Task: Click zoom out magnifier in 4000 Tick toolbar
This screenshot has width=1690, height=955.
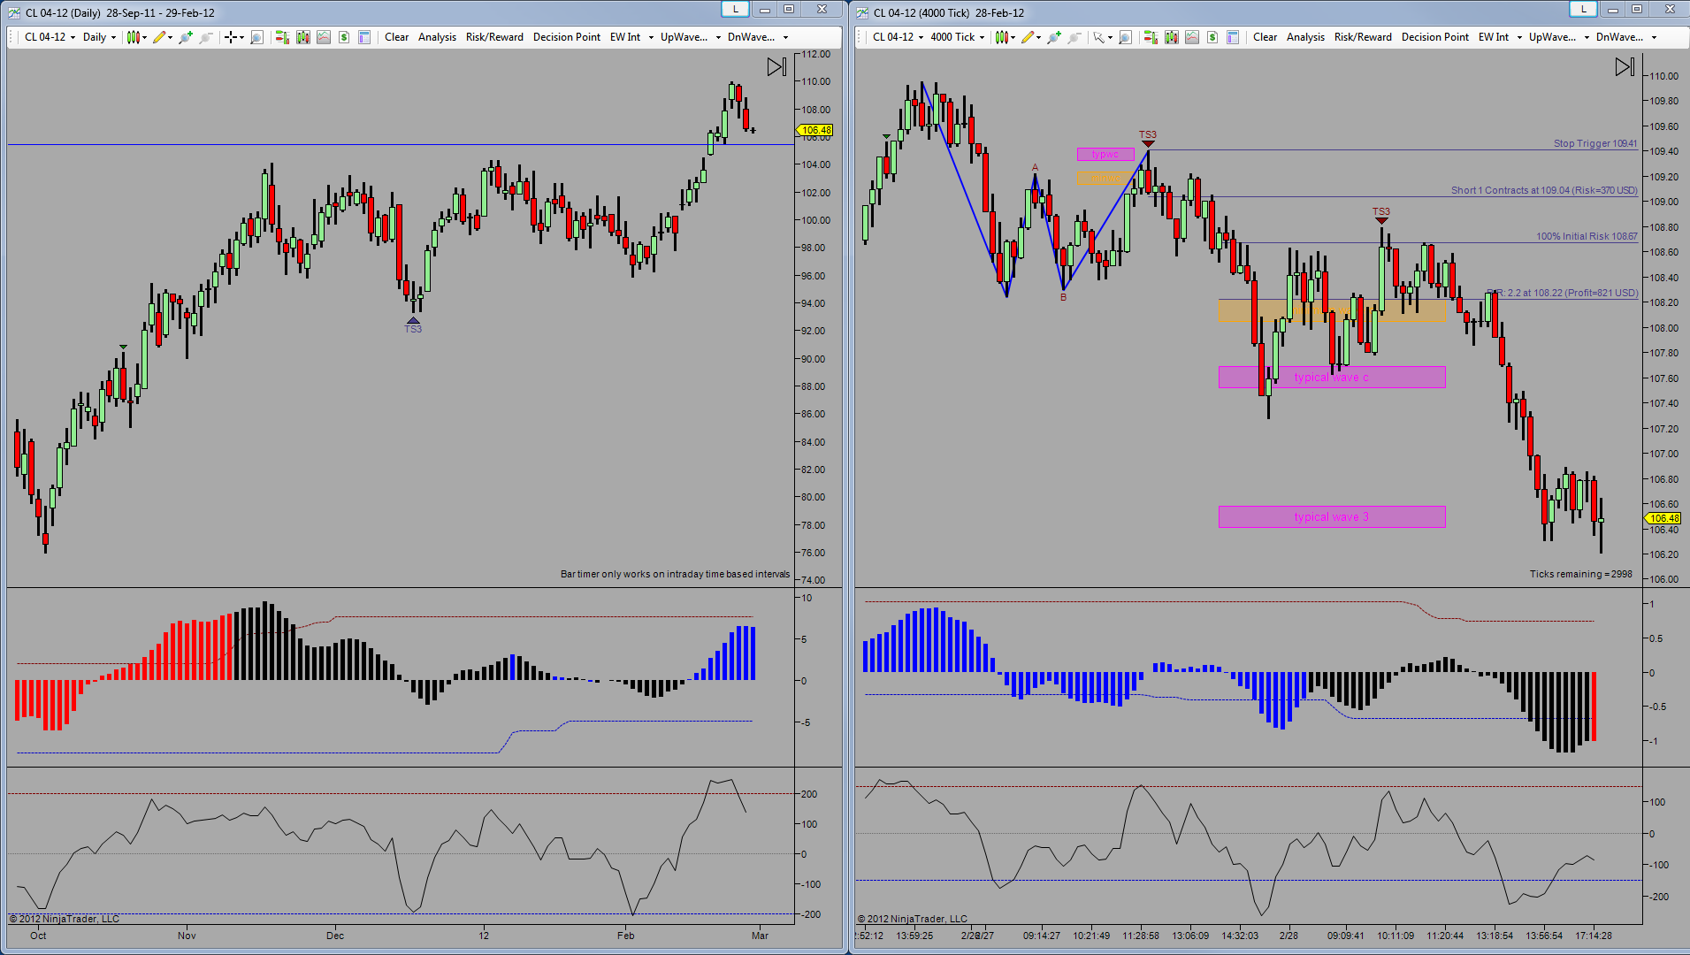Action: pyautogui.click(x=1074, y=37)
